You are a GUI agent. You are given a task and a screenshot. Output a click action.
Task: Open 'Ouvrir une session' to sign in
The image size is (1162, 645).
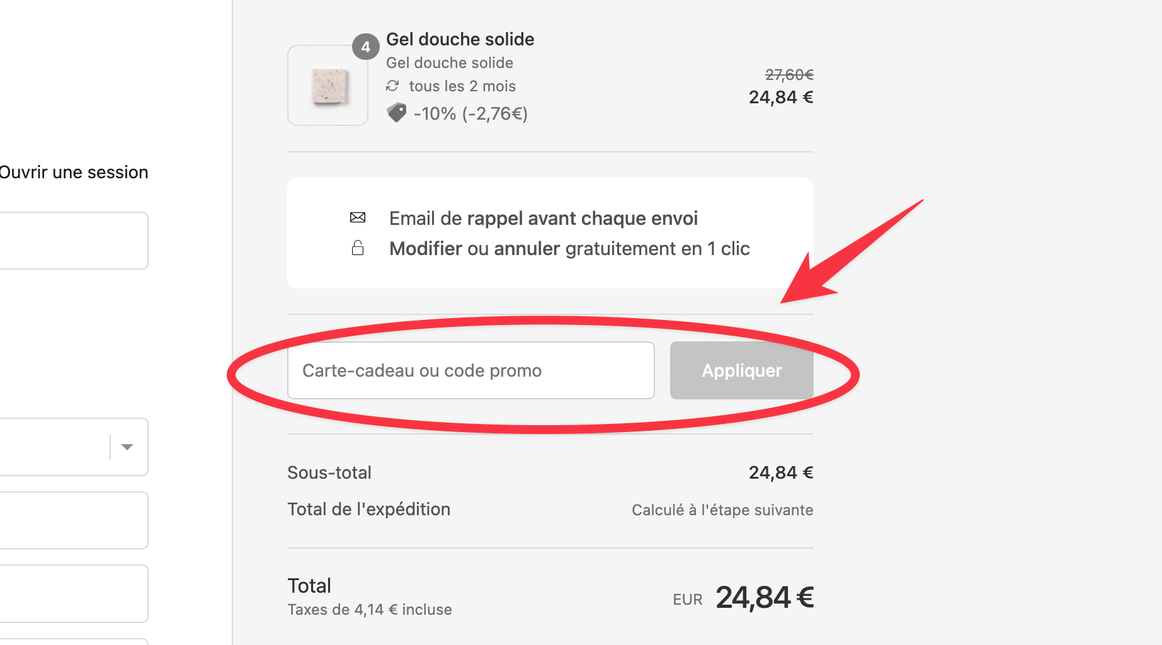point(73,172)
